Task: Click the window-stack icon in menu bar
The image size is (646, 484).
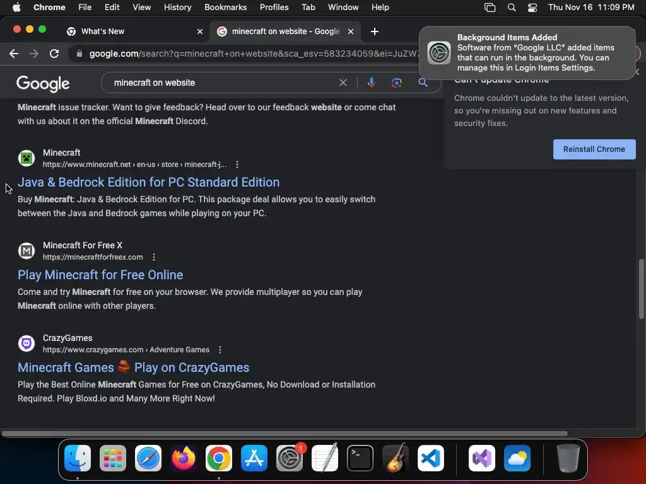Action: click(x=490, y=8)
